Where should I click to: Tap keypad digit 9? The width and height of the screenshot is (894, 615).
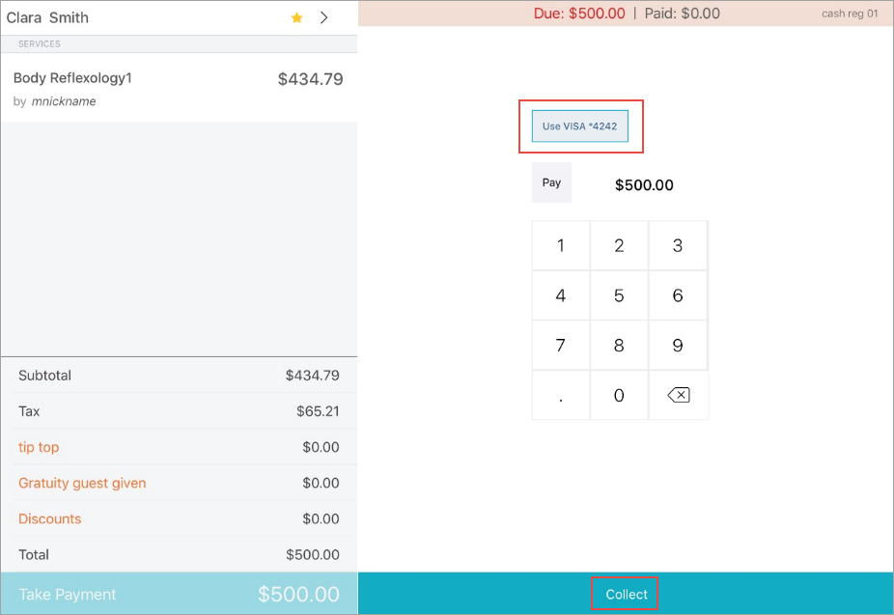[678, 346]
